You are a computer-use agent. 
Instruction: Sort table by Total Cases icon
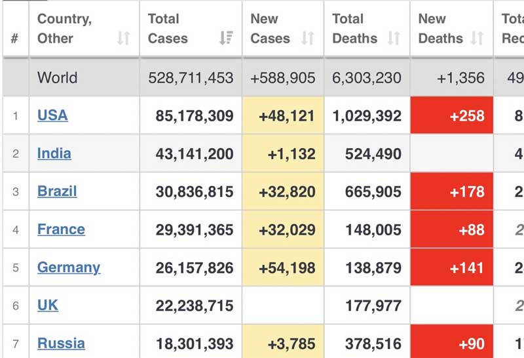tap(226, 39)
